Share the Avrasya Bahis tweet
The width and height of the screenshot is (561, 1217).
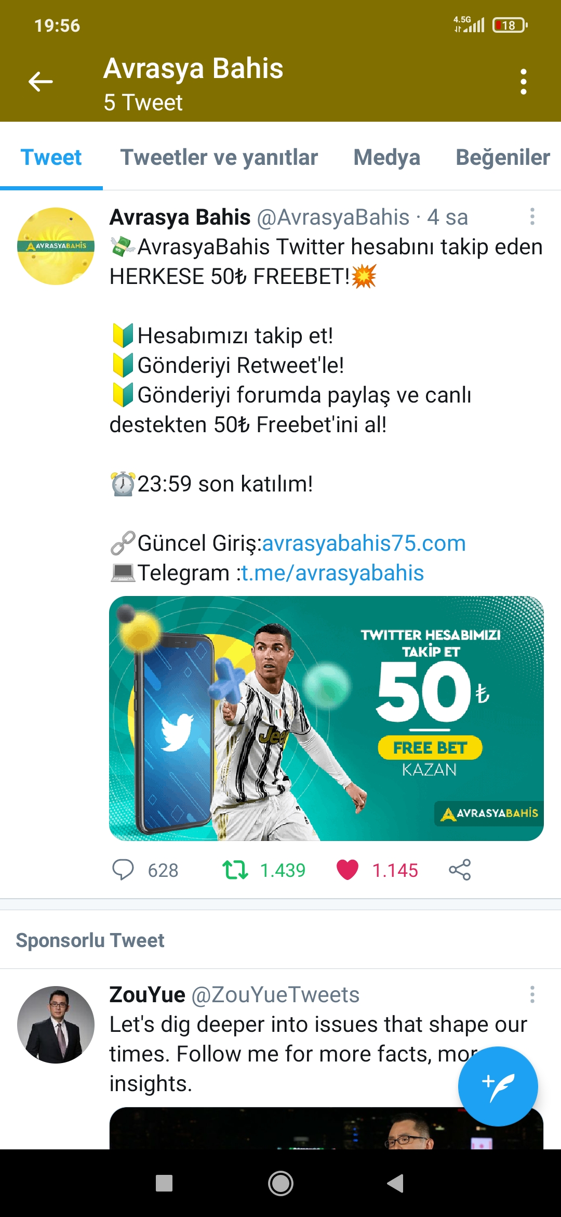(460, 870)
